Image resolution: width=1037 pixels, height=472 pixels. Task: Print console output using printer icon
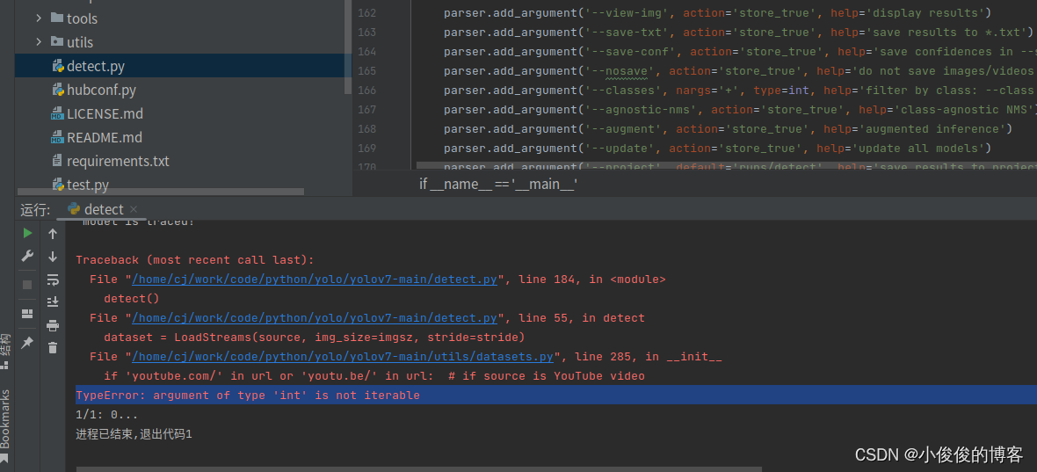(x=53, y=325)
